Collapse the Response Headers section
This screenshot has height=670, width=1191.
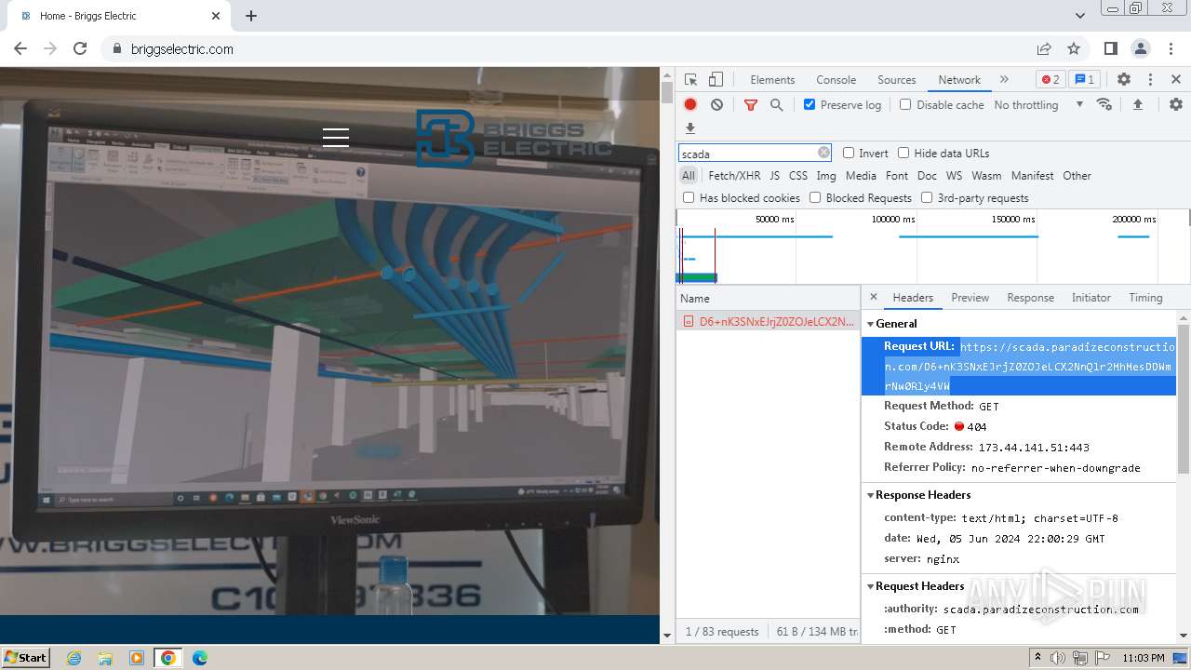(x=871, y=495)
